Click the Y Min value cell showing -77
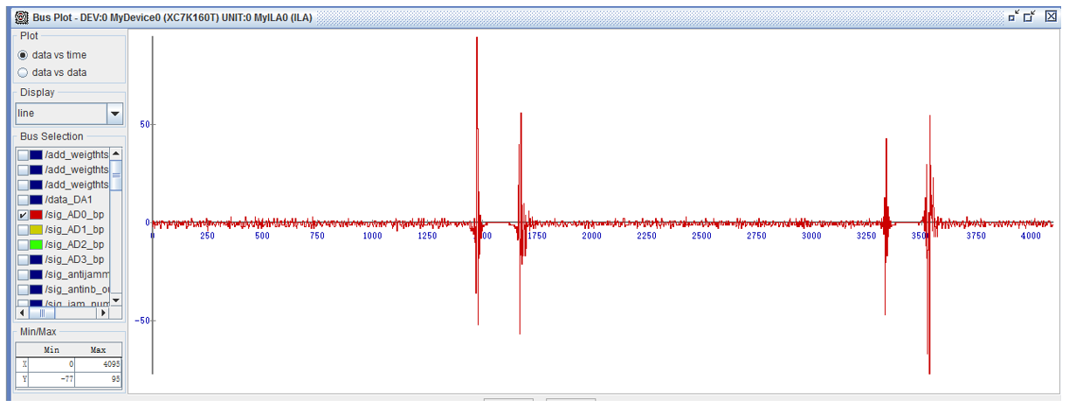Screen dimensions: 1069x407 [52, 379]
